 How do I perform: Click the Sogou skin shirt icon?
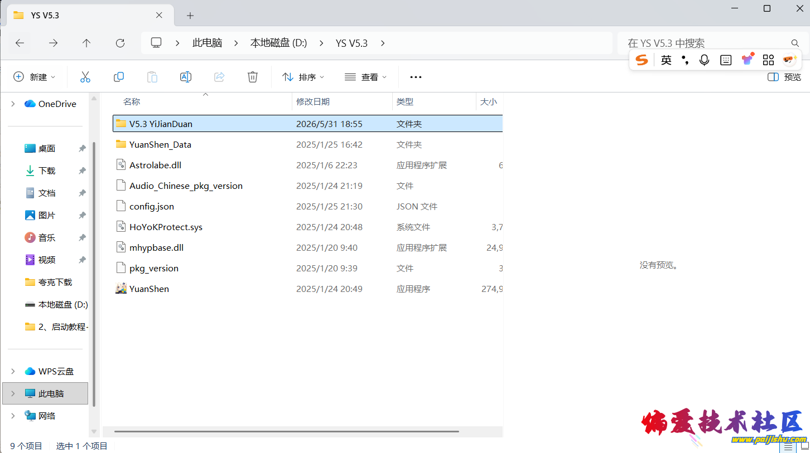click(x=748, y=60)
